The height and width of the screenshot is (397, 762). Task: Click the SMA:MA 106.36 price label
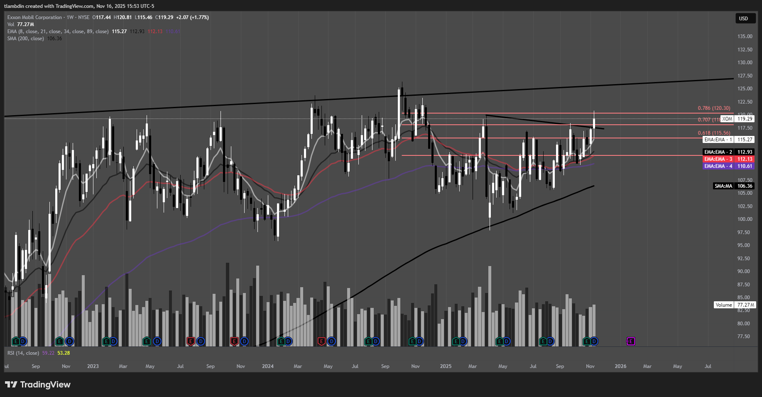(734, 186)
